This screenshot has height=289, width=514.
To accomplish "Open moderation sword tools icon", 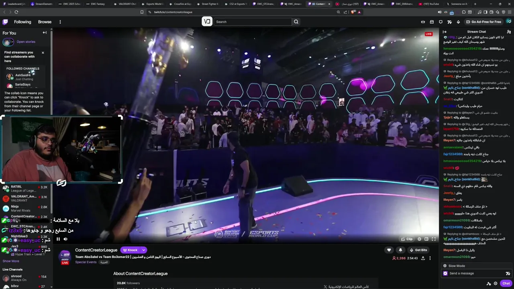I will point(488,283).
